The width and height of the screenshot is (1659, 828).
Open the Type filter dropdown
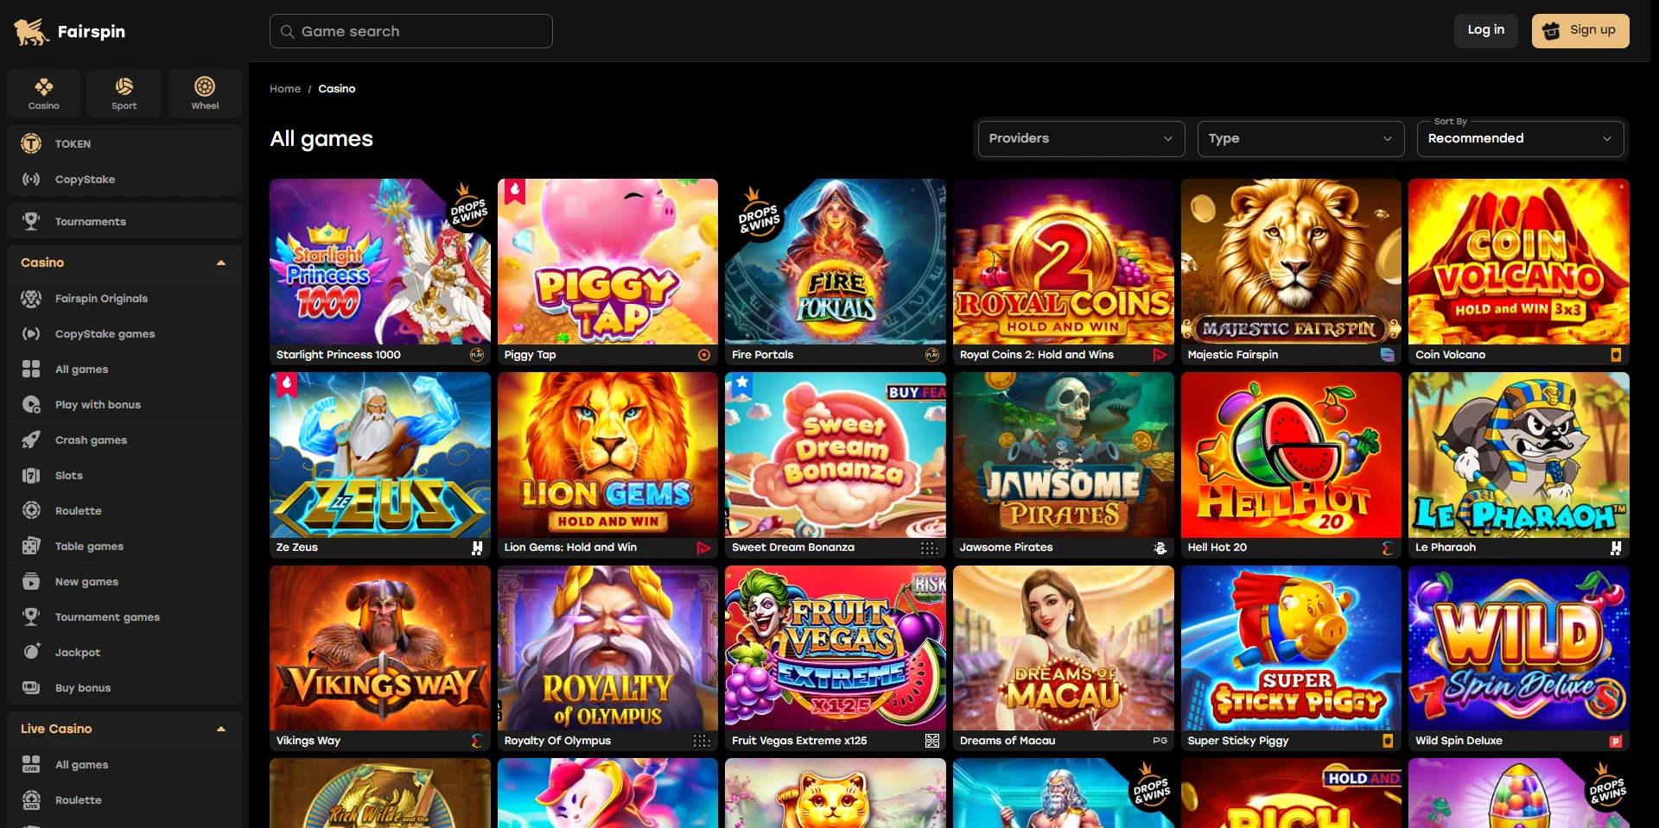pyautogui.click(x=1300, y=138)
